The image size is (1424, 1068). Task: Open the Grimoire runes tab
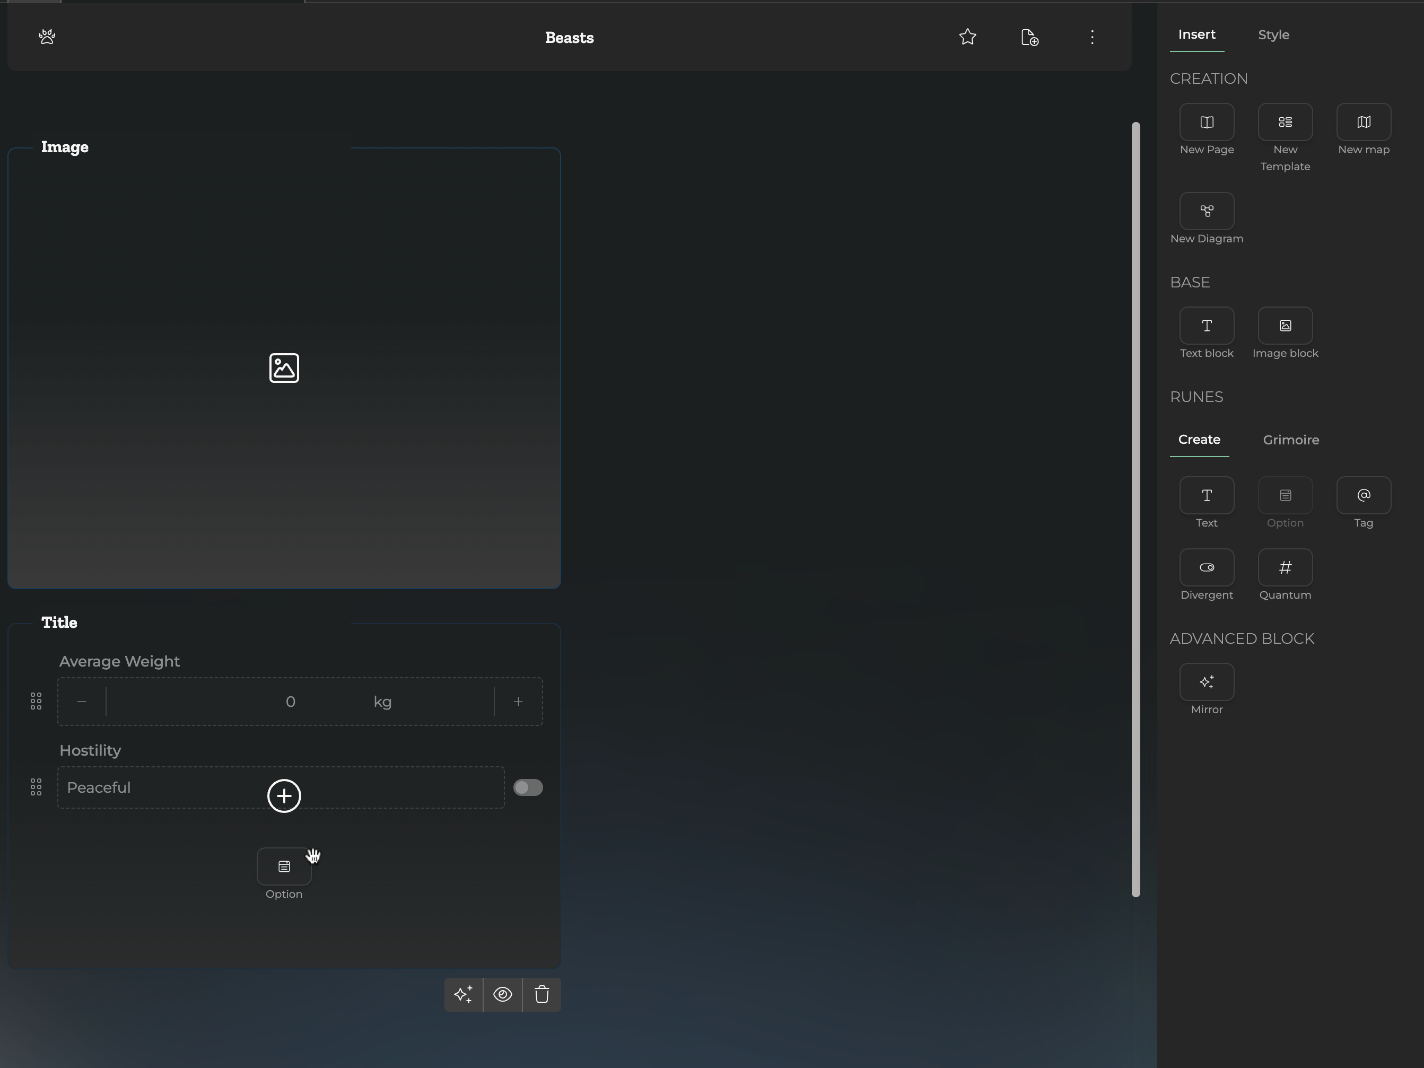(x=1290, y=440)
